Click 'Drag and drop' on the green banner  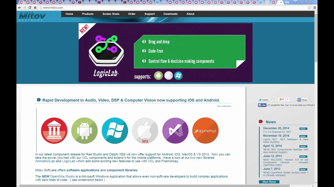[x=159, y=42]
